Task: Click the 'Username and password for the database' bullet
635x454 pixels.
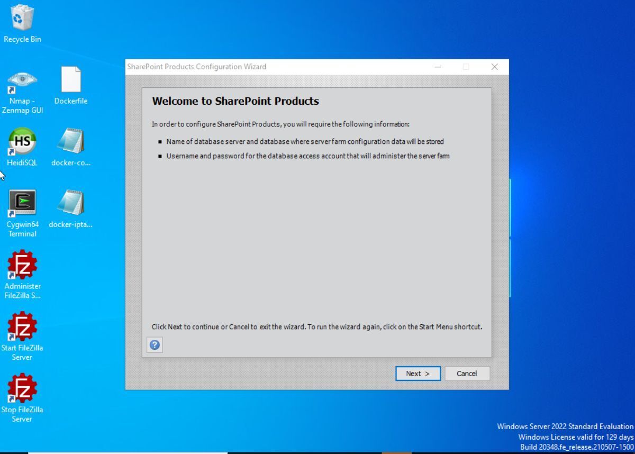Action: tap(308, 156)
